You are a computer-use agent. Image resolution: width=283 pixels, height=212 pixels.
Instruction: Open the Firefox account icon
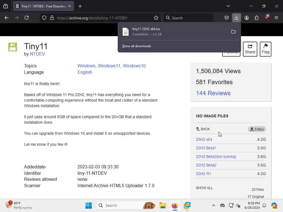[247, 18]
